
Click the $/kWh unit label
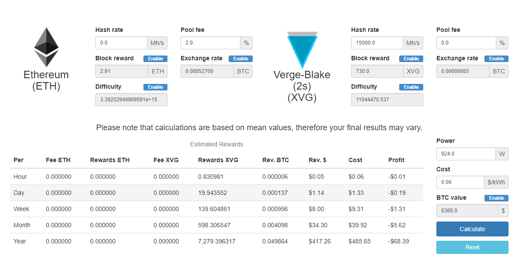[x=496, y=182]
